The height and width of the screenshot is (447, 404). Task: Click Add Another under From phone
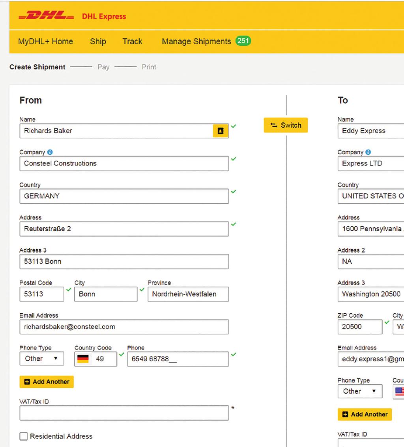tap(47, 382)
